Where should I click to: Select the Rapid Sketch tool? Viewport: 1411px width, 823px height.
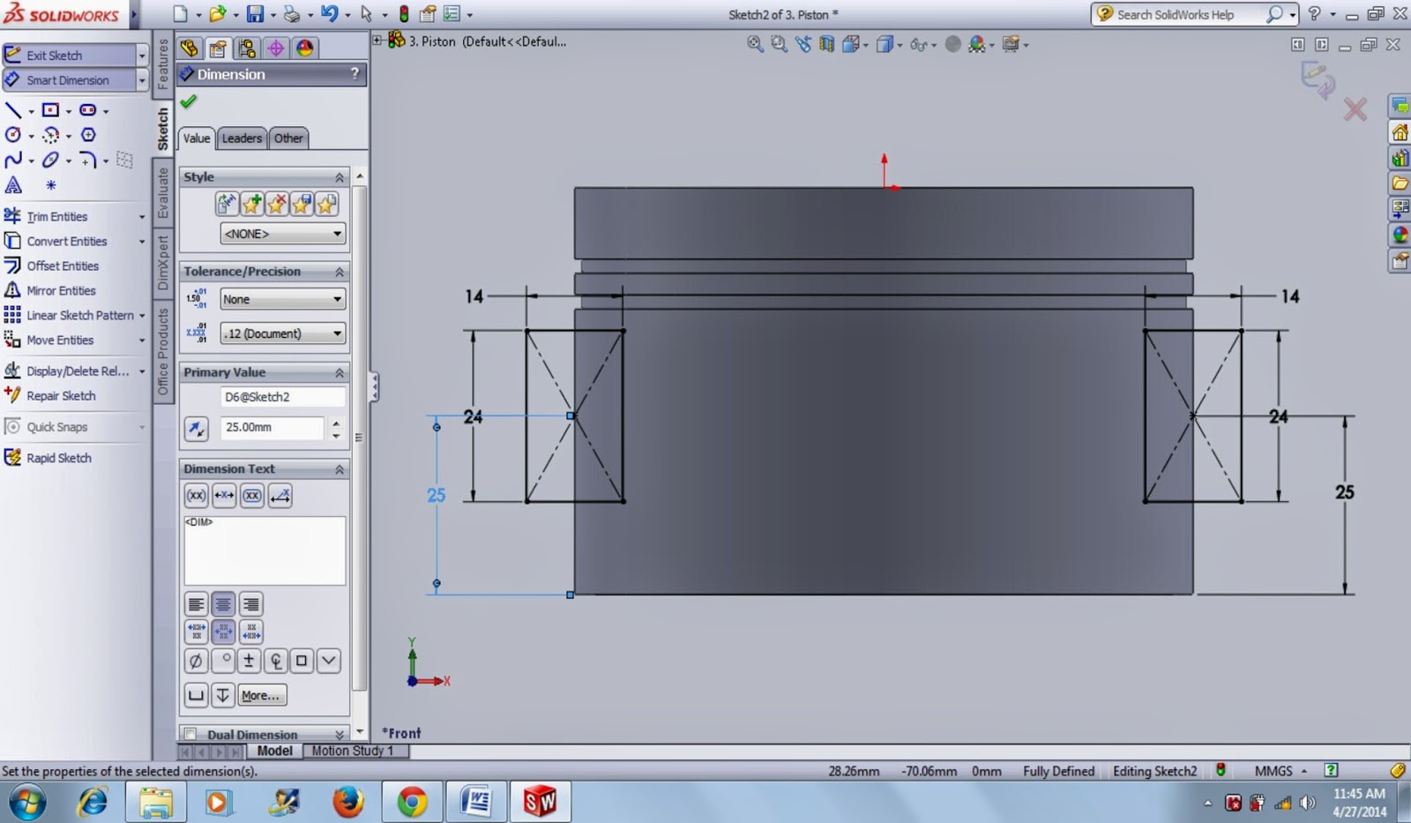60,458
